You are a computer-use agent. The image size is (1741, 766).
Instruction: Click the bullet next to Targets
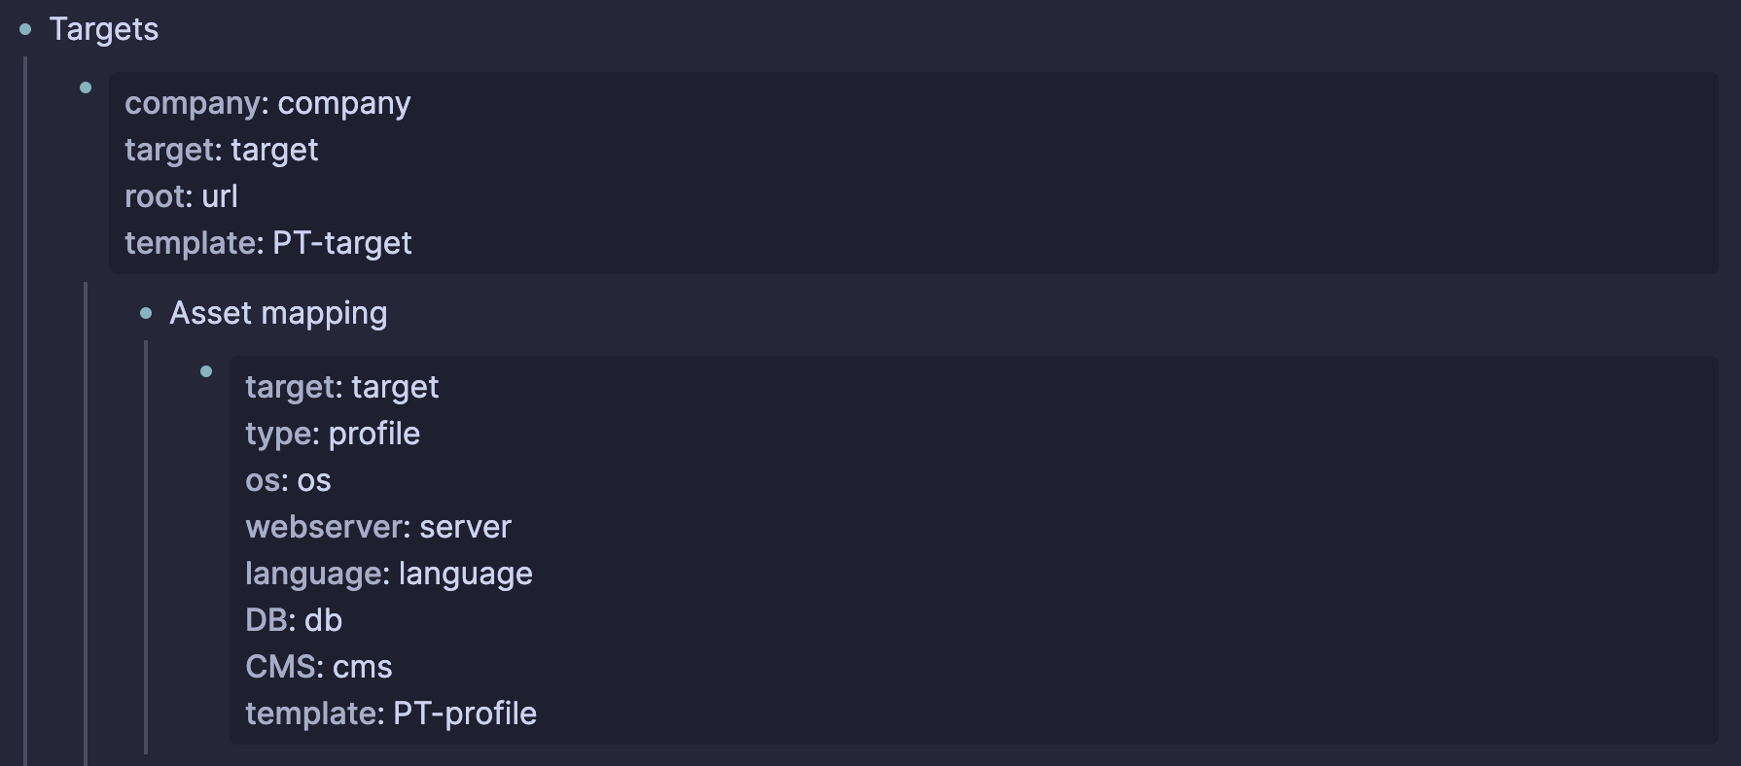coord(25,29)
